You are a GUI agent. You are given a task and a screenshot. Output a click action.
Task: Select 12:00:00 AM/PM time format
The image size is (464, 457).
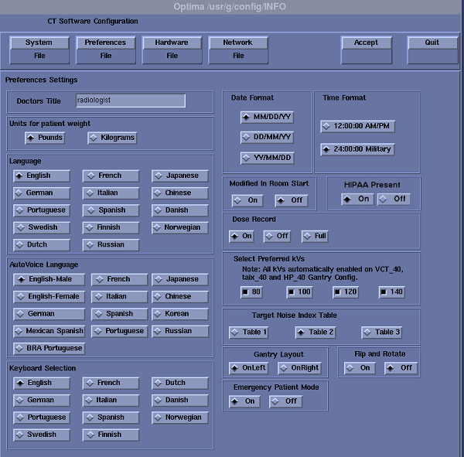(357, 126)
